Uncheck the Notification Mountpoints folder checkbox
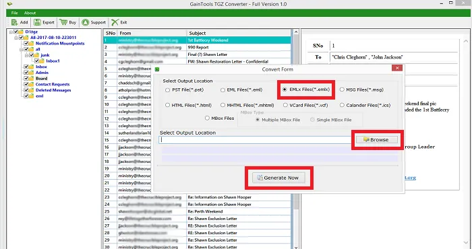 pos(26,43)
